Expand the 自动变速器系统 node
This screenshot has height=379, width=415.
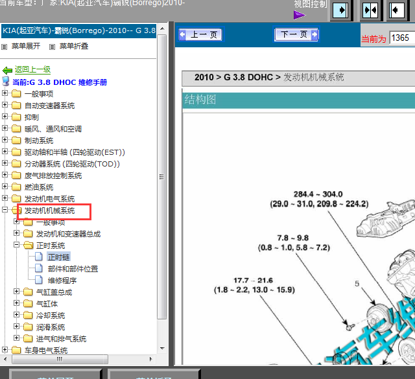(5, 104)
